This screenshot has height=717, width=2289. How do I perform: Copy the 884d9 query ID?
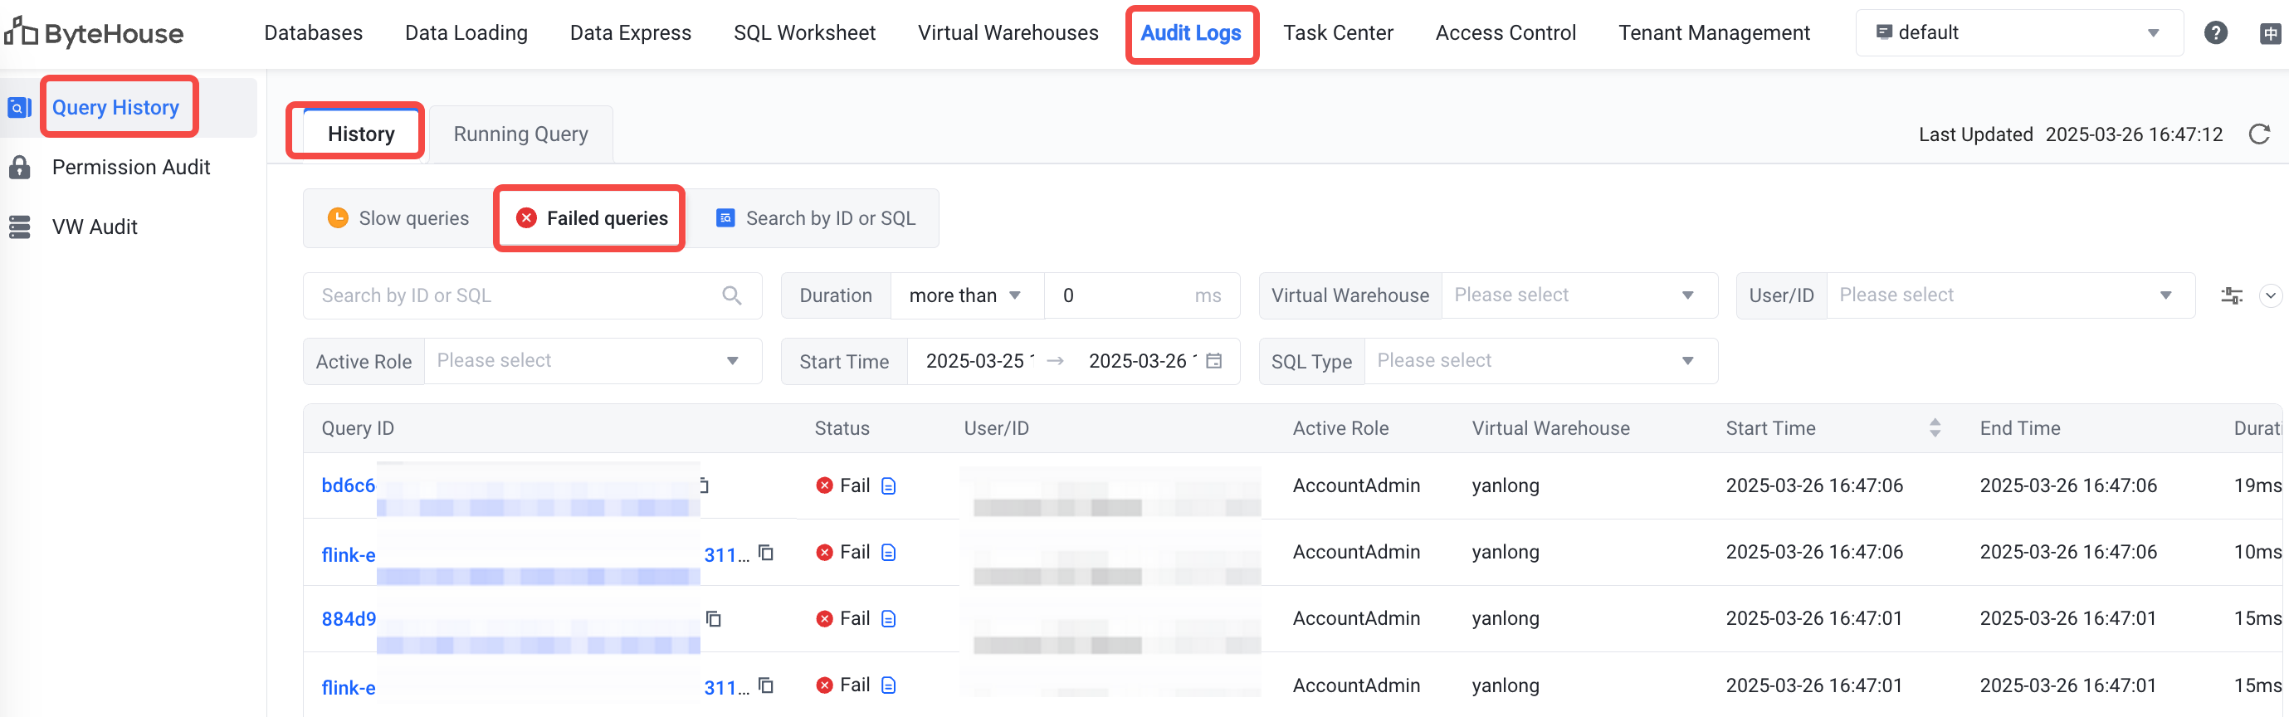click(x=713, y=618)
